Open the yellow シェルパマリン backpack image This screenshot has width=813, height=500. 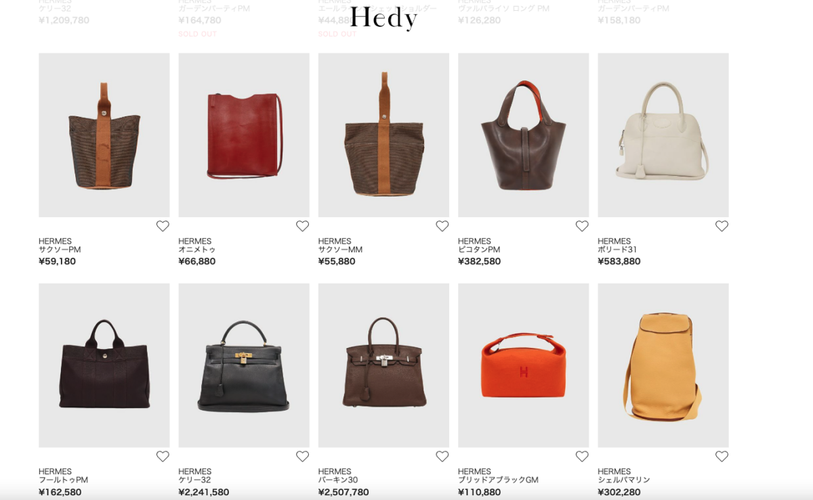point(663,365)
